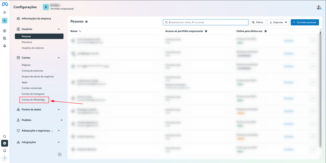Open the Exportar dropdown
This screenshot has height=163, width=326.
(278, 23)
